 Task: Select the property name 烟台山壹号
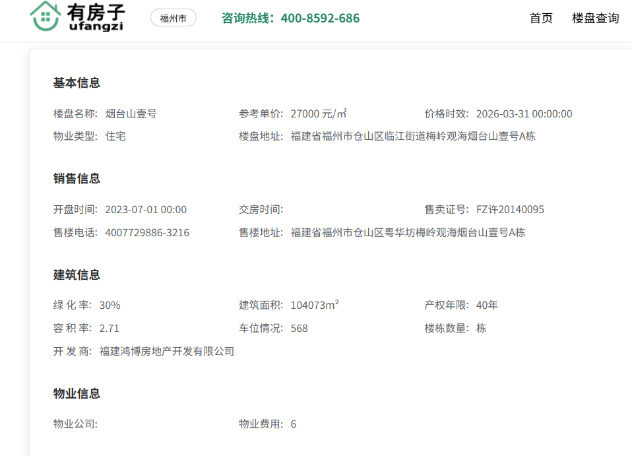coord(131,114)
